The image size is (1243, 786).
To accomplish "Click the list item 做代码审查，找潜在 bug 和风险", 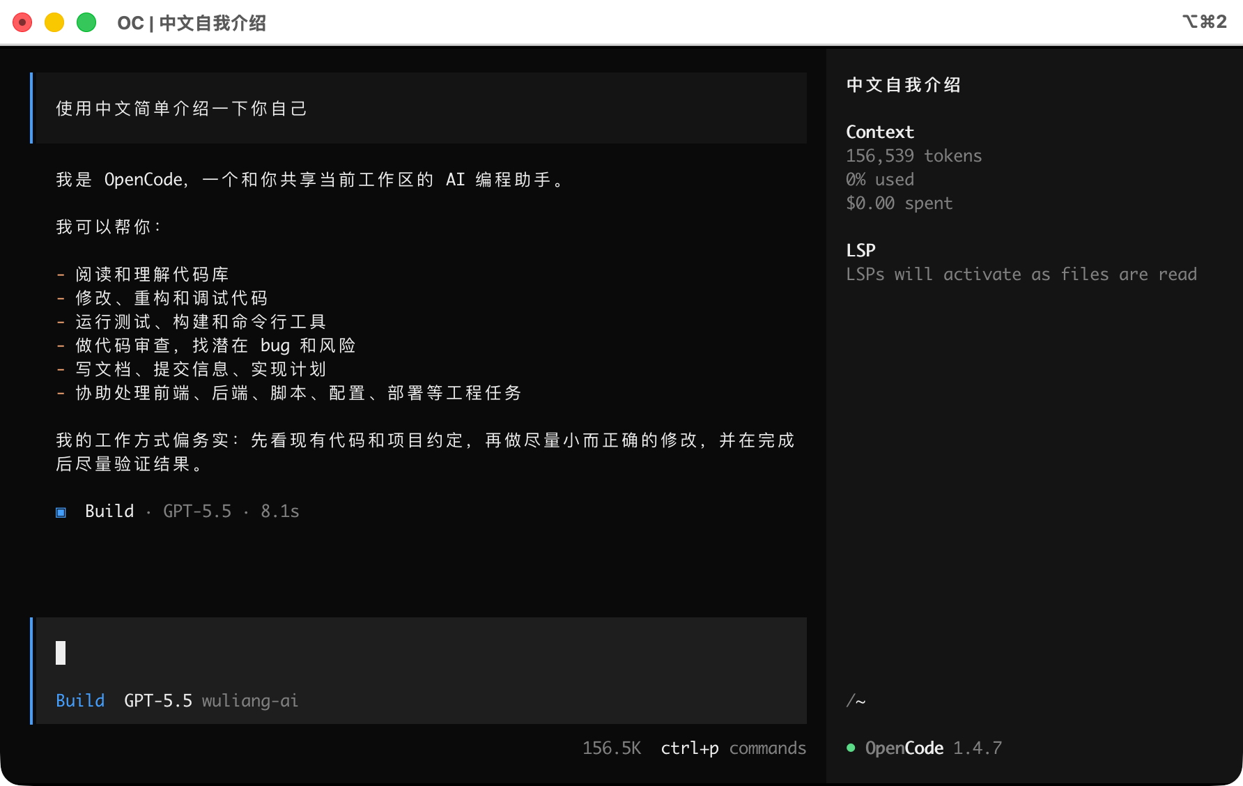I will click(206, 346).
